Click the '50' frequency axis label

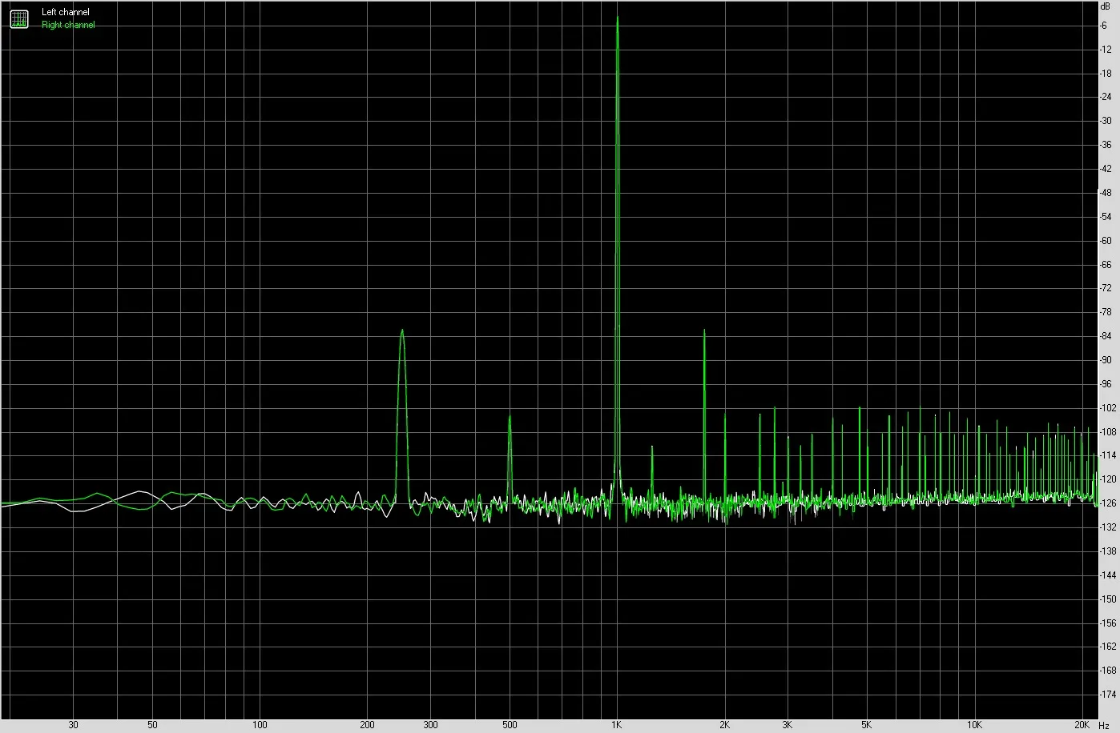[152, 725]
